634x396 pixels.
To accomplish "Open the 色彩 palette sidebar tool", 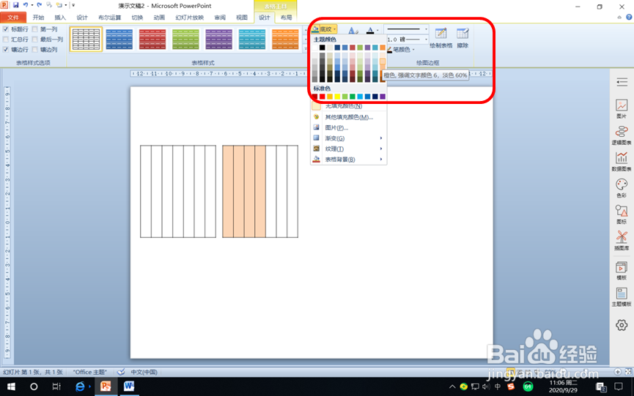I will 622,188.
